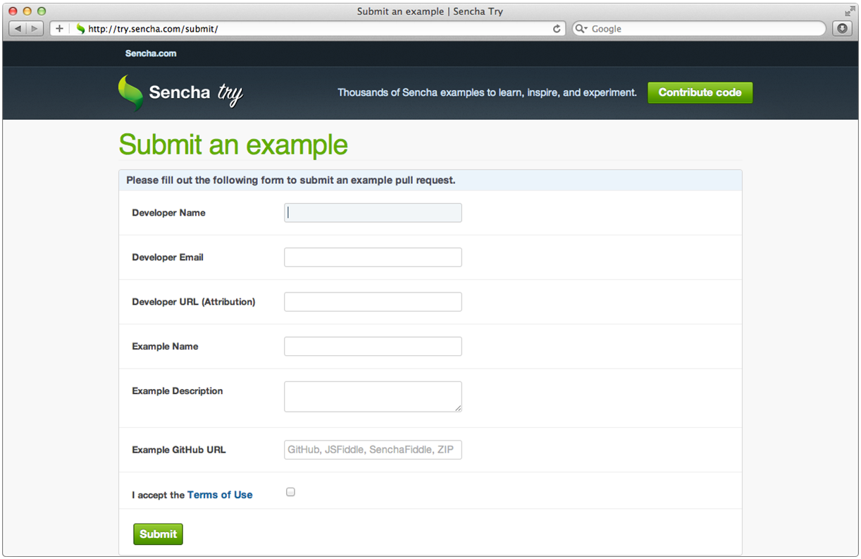Open the Terms of Use link

[220, 495]
